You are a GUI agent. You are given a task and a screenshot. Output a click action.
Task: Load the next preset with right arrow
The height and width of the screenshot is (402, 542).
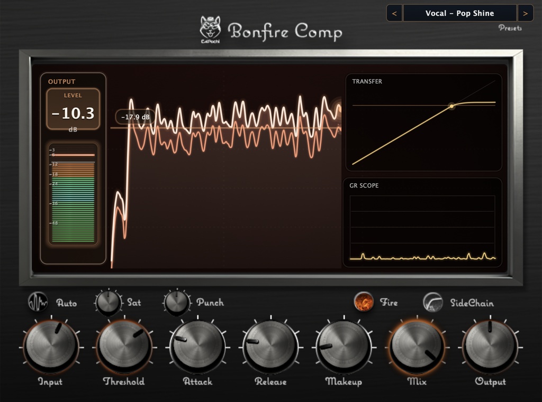click(x=525, y=13)
